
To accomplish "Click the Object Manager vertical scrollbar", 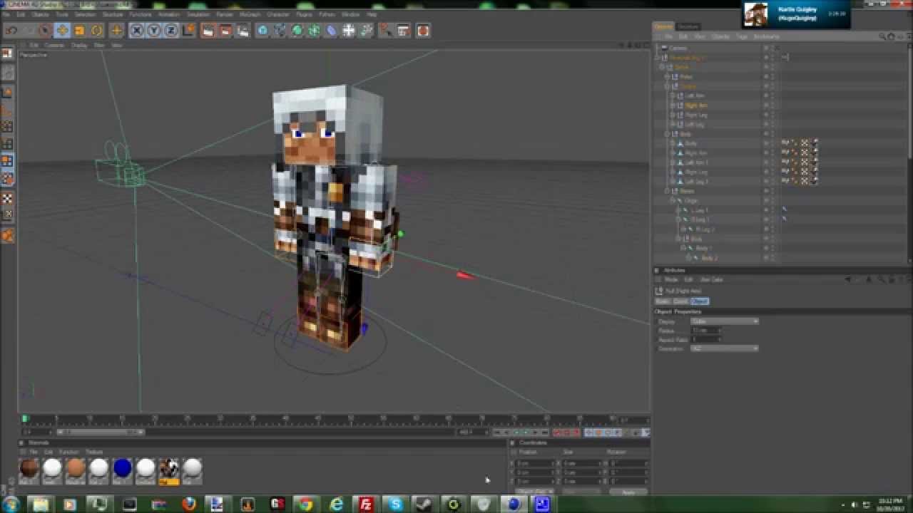I will tap(909, 100).
